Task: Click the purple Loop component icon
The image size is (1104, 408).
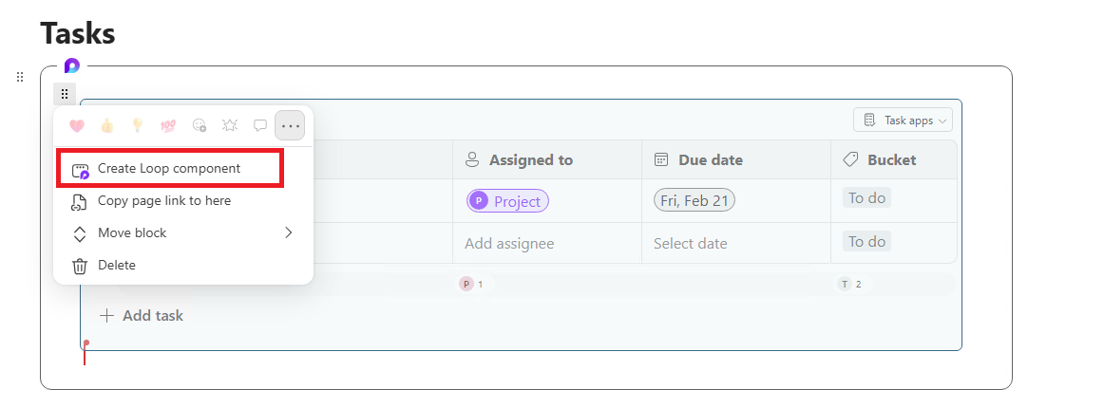Action: coord(72,66)
